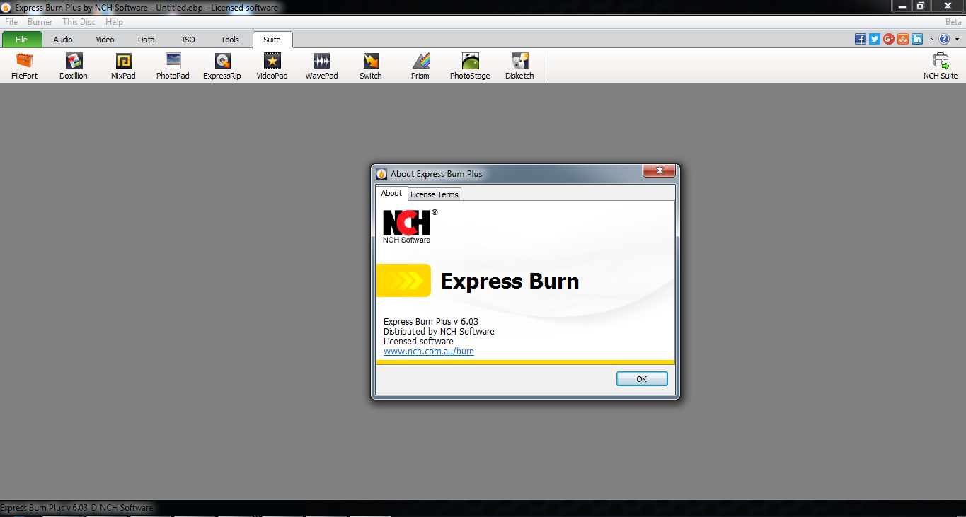The width and height of the screenshot is (966, 517).
Task: Share on Twitter
Action: [x=875, y=40]
